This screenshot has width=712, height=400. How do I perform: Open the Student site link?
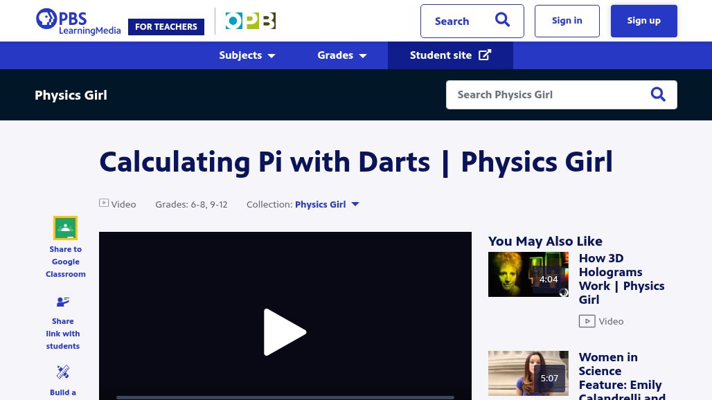[450, 55]
